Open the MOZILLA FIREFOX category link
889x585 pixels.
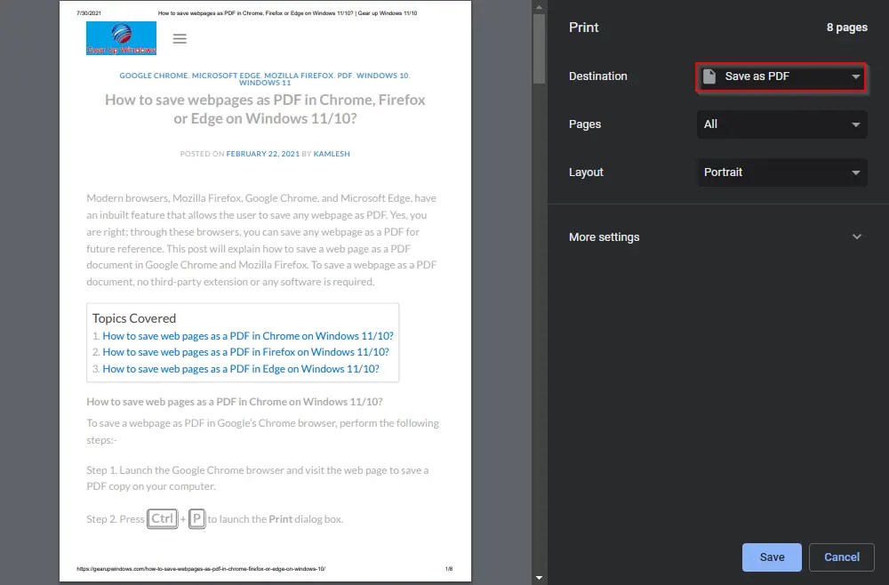click(299, 76)
